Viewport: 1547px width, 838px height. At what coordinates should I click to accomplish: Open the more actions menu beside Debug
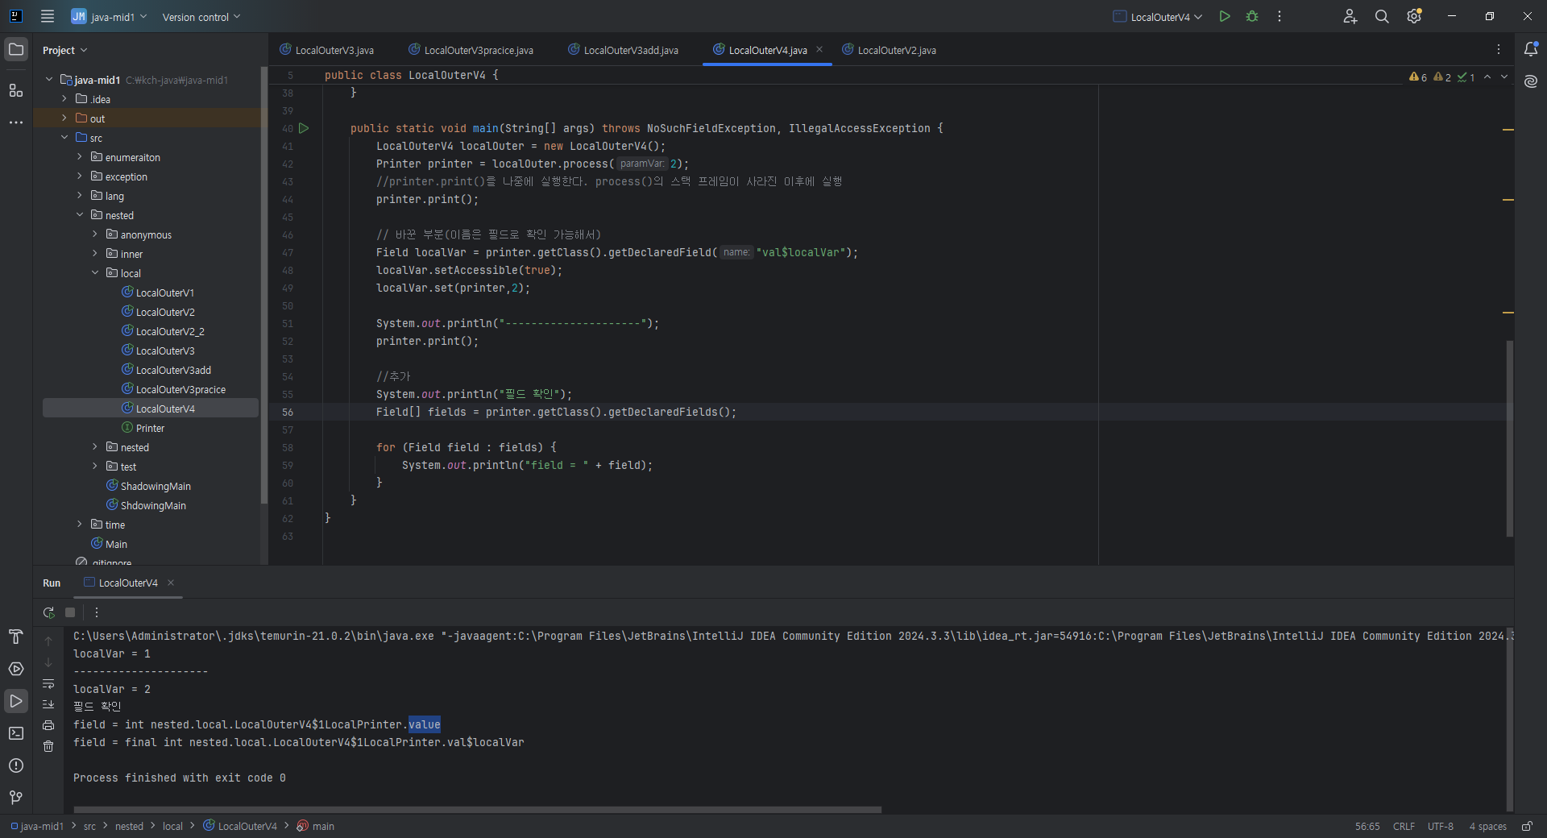1279,16
